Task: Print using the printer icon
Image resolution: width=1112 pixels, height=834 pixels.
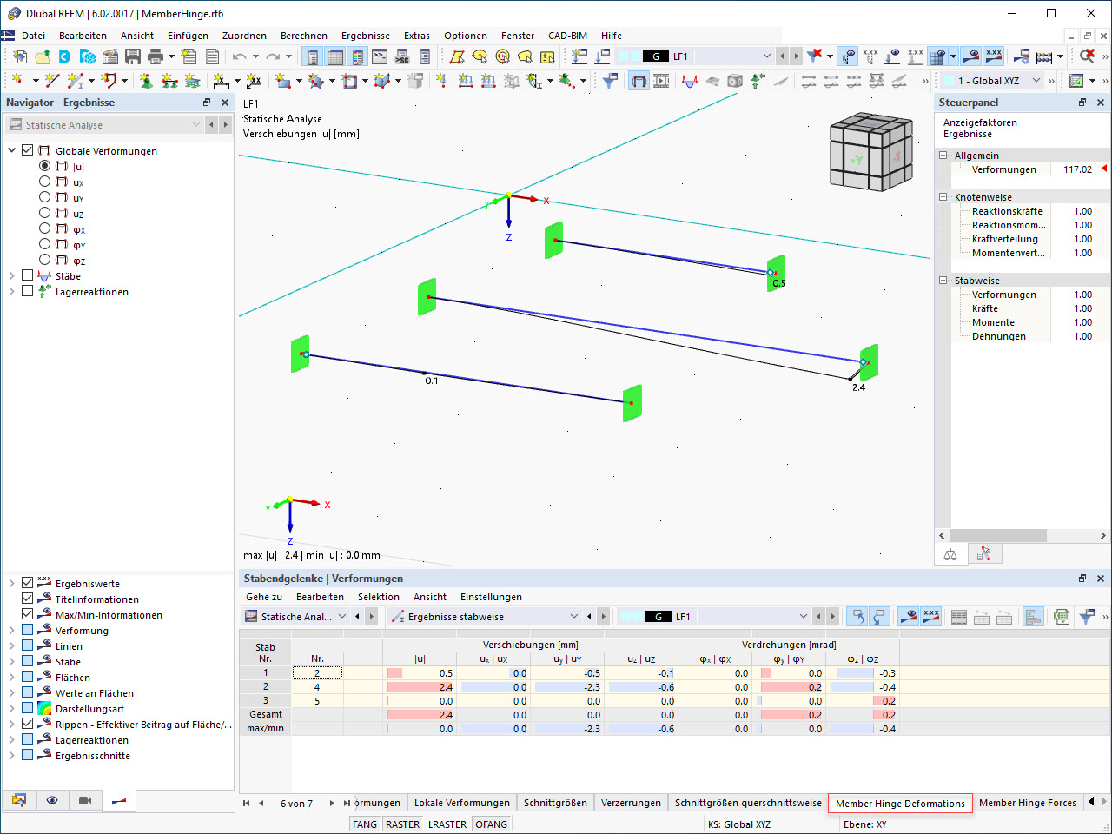Action: (x=156, y=56)
